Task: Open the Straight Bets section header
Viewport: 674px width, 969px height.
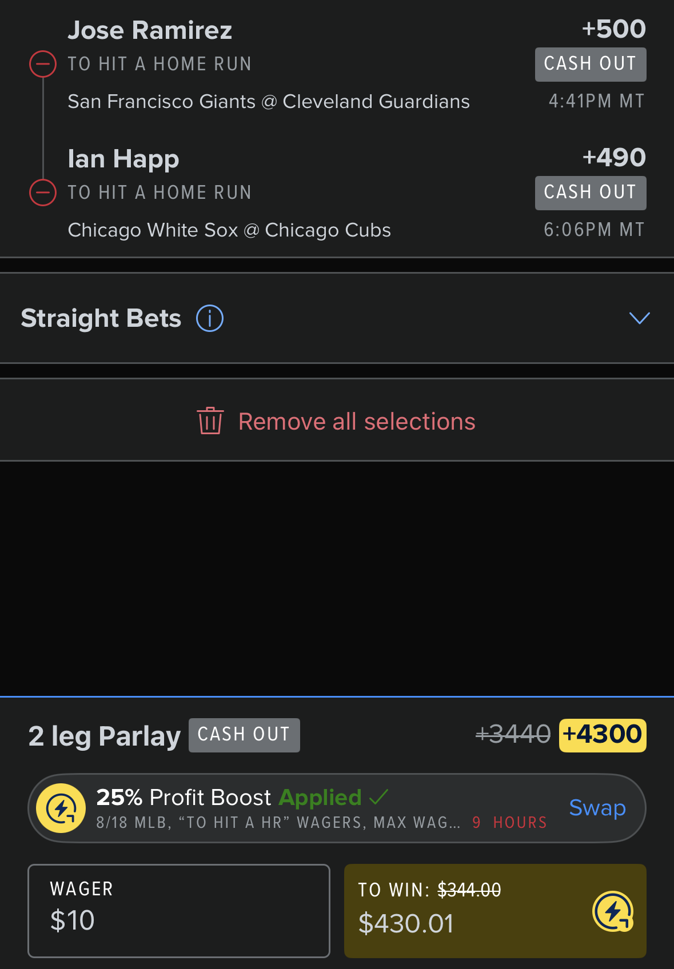Action: (x=337, y=318)
